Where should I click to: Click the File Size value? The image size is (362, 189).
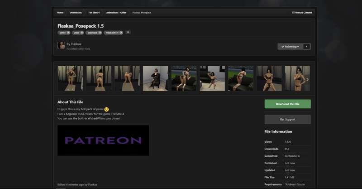coord(290,177)
